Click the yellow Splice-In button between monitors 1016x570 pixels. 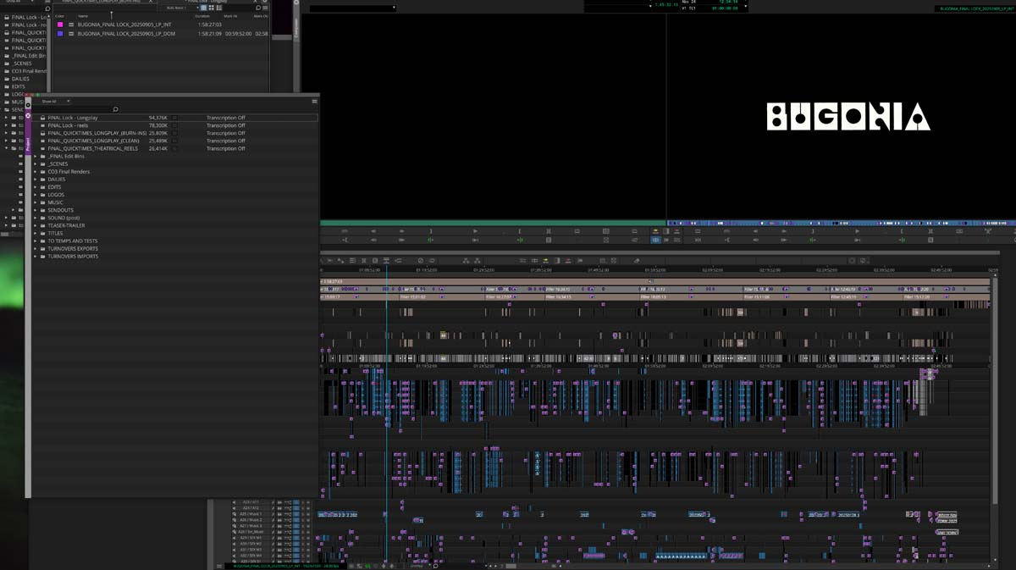tap(655, 231)
